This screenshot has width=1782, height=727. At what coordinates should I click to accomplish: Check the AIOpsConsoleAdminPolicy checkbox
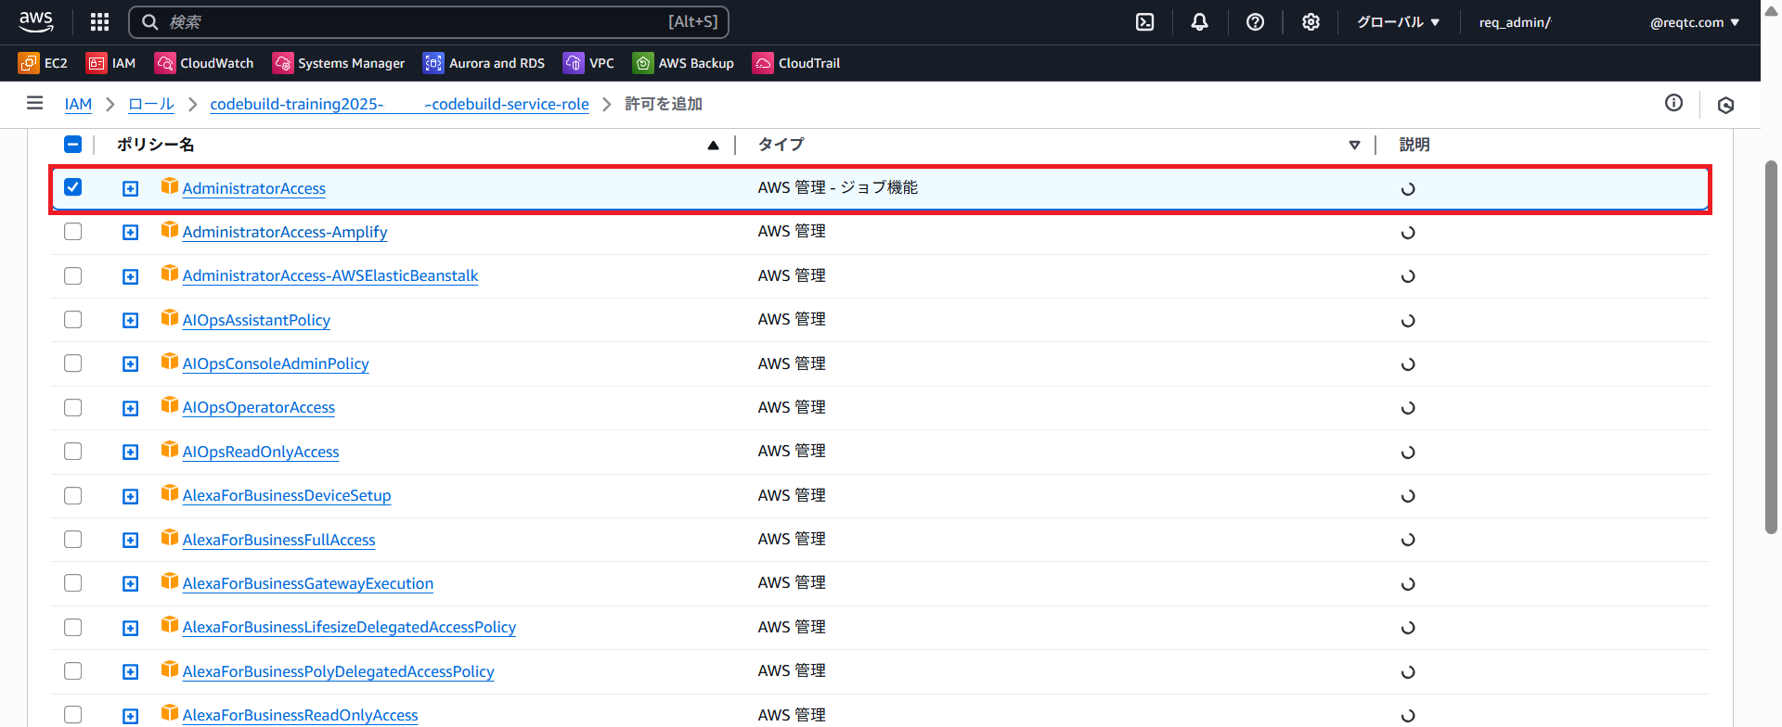pos(72,363)
